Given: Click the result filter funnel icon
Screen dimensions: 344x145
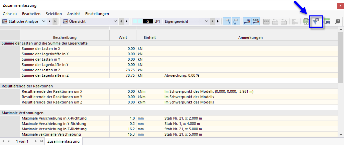Looking at the screenshot, I should coord(316,21).
